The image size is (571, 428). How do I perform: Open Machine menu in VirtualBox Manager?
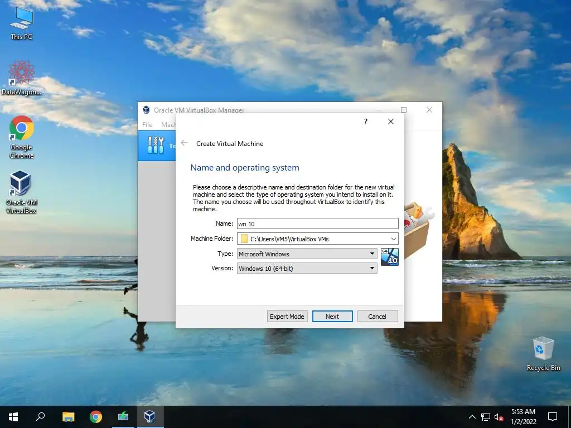pos(168,124)
